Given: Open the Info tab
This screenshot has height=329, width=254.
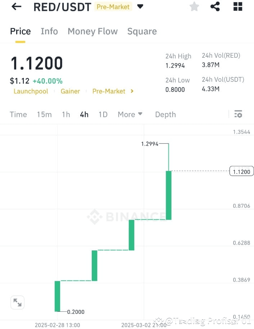Looking at the screenshot, I should (x=49, y=31).
